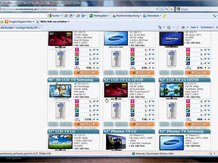Pick the O2 carrier icon for 40" 3D-LCD-TV Samsung

[x=77, y=114]
